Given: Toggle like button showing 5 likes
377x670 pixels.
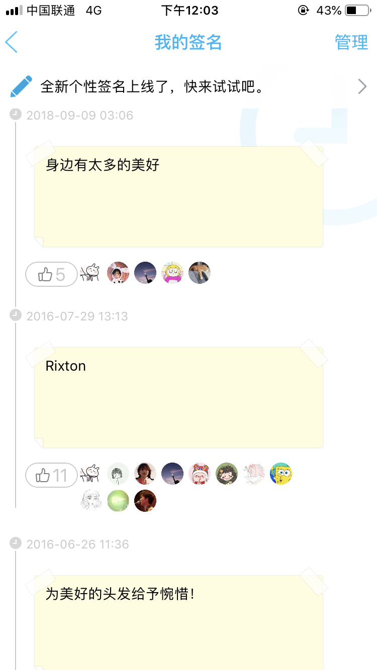Looking at the screenshot, I should point(52,274).
